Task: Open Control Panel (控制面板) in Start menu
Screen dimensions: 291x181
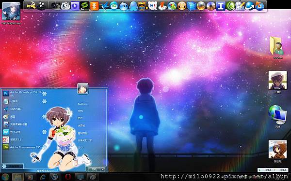Action: click(82, 133)
